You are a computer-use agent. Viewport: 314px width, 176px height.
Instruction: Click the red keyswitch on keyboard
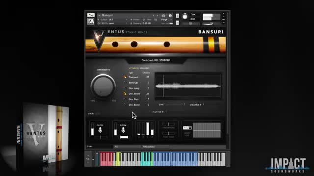click(x=107, y=159)
